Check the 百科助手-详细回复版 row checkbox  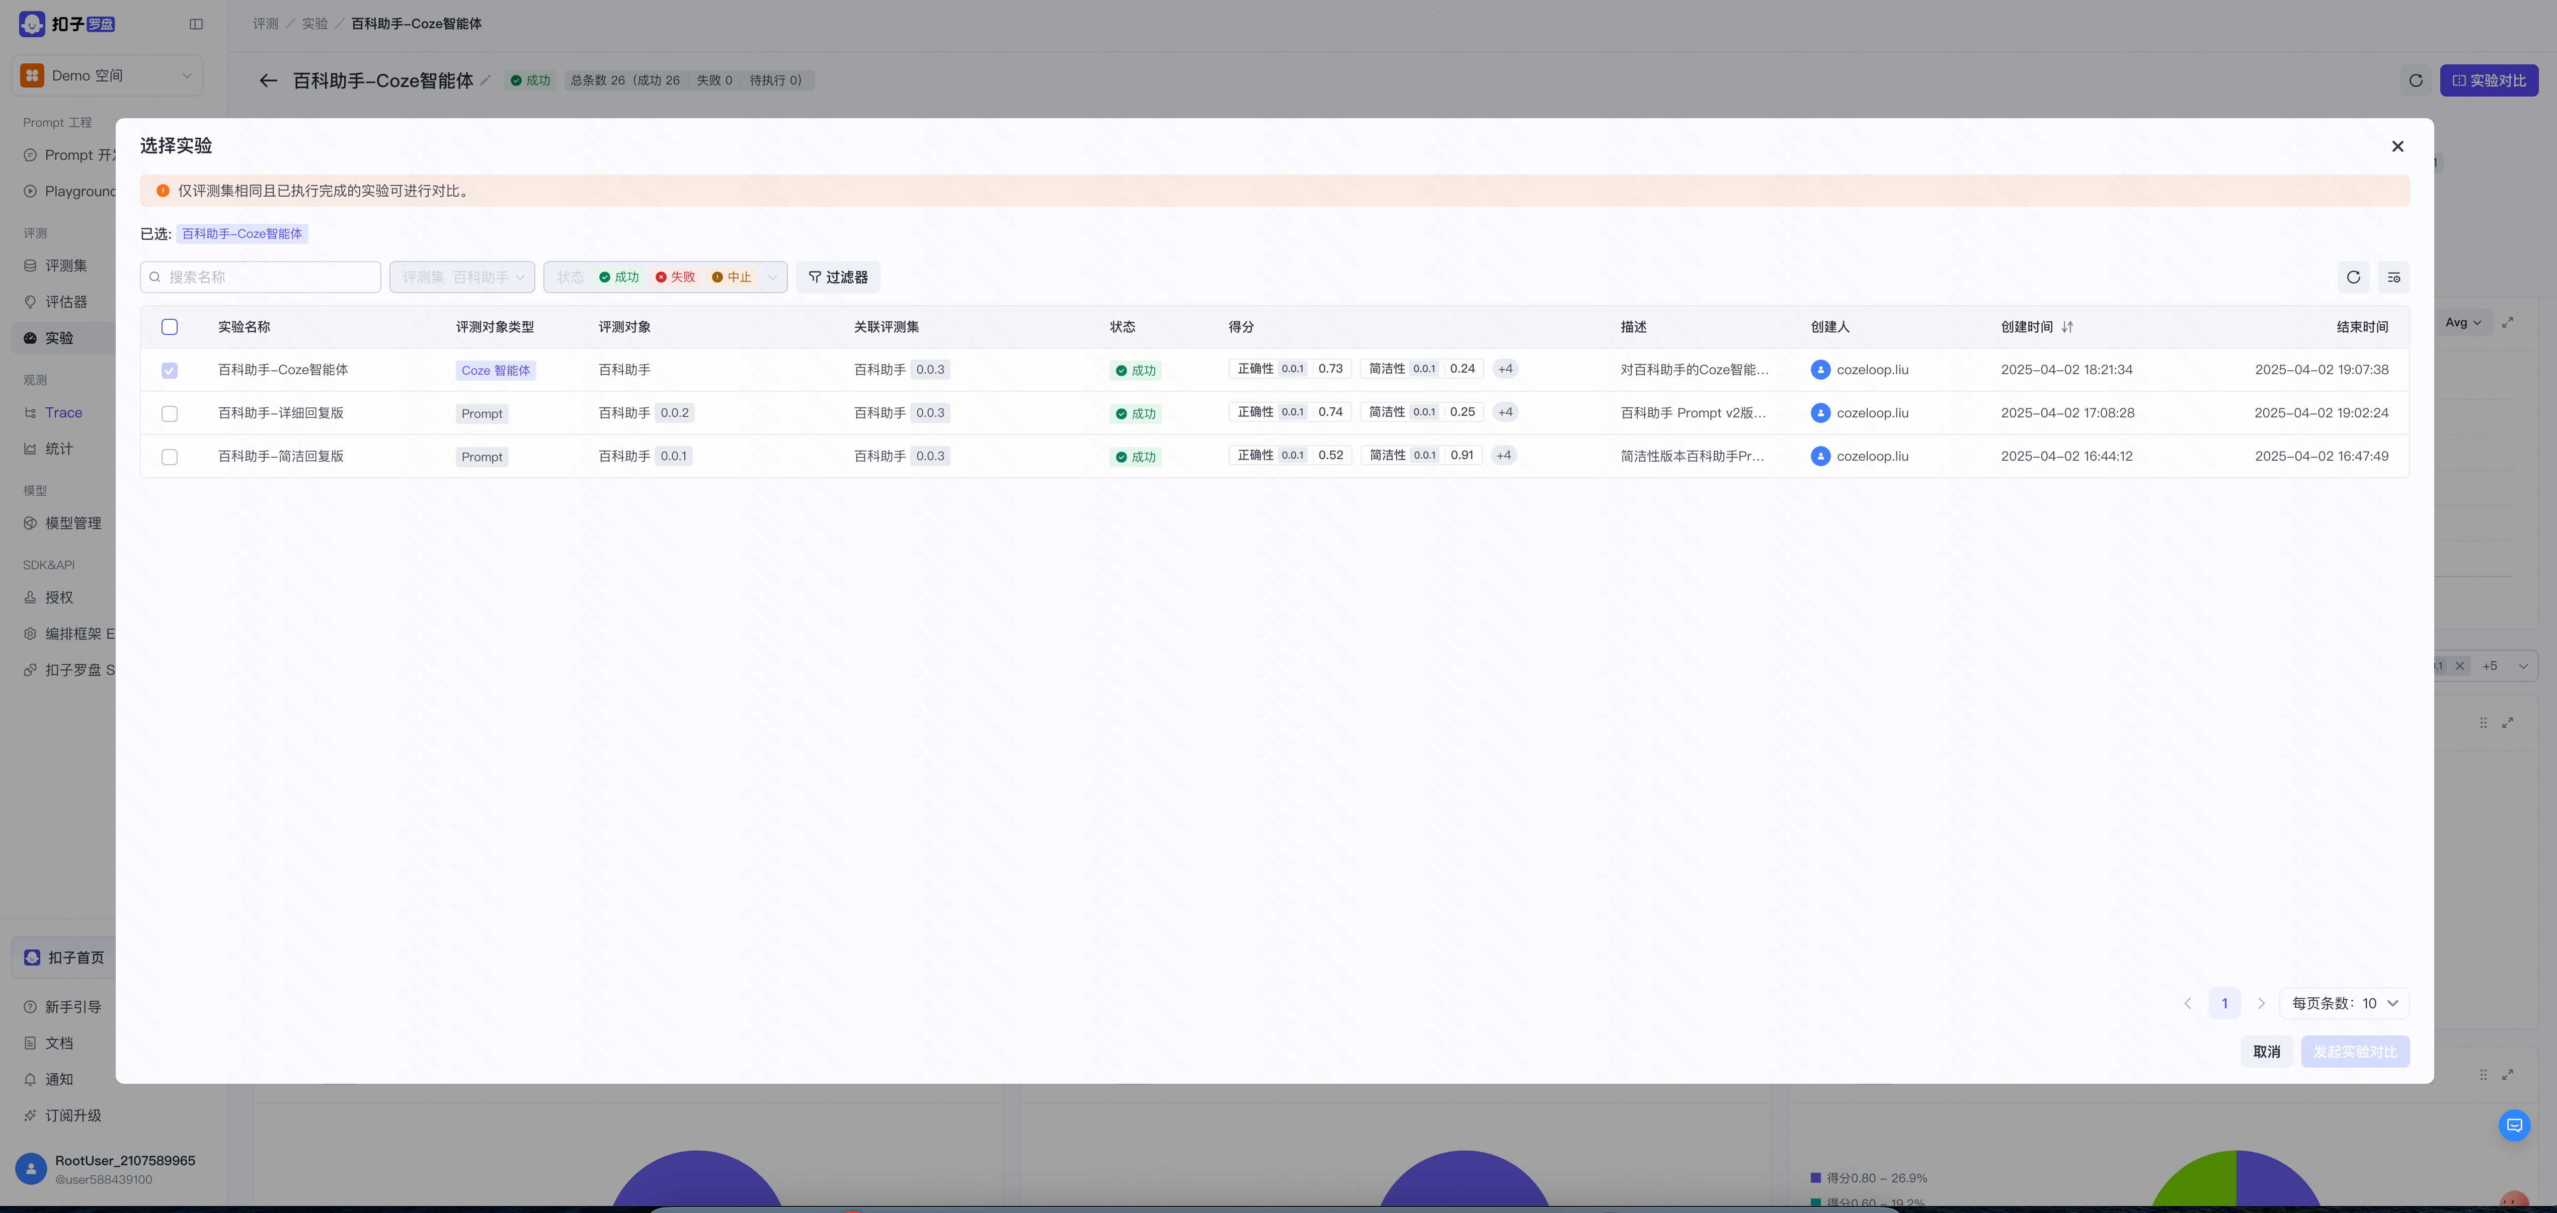170,413
